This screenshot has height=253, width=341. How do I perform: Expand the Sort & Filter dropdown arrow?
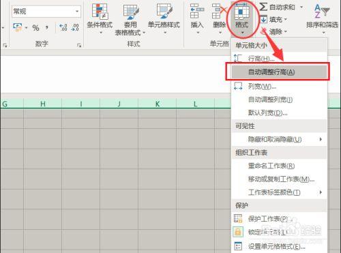click(x=324, y=33)
